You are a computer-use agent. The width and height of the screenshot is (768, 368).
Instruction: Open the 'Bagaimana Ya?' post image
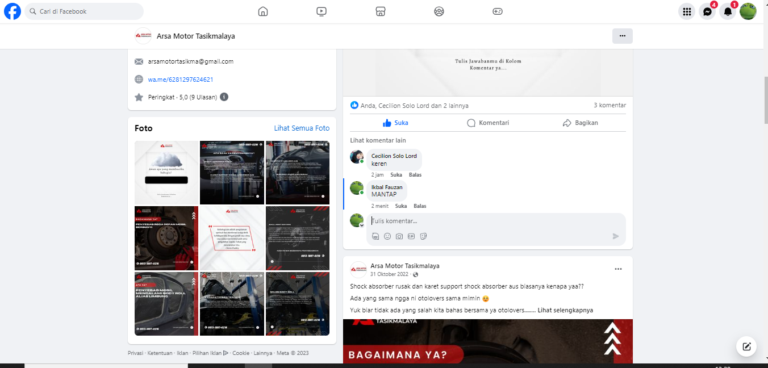[488, 341]
